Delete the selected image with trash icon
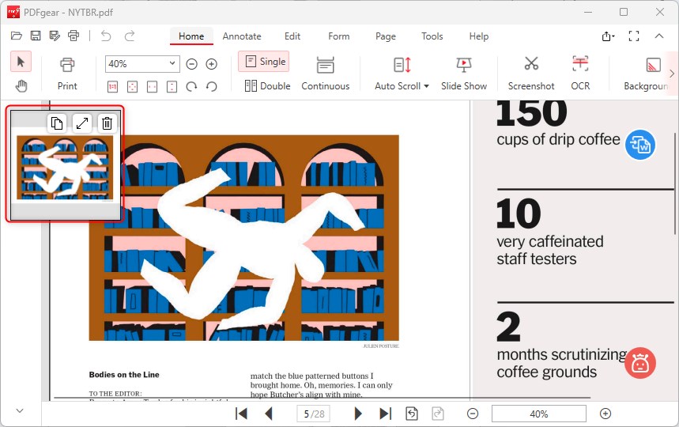 [108, 123]
